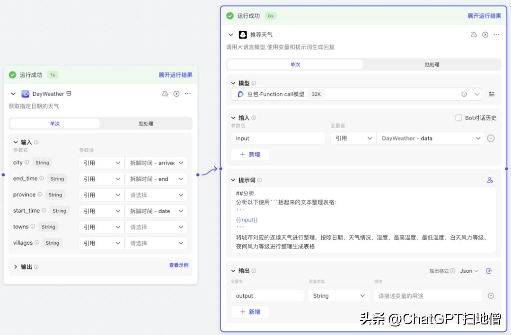Click the 请描述变量的用途 description field
Screen dimensions: 511x335
click(x=428, y=296)
